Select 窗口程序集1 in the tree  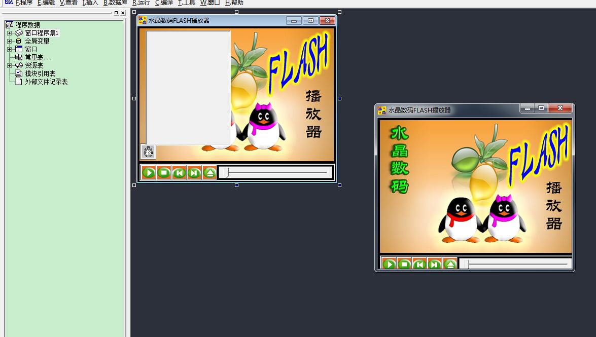point(42,33)
